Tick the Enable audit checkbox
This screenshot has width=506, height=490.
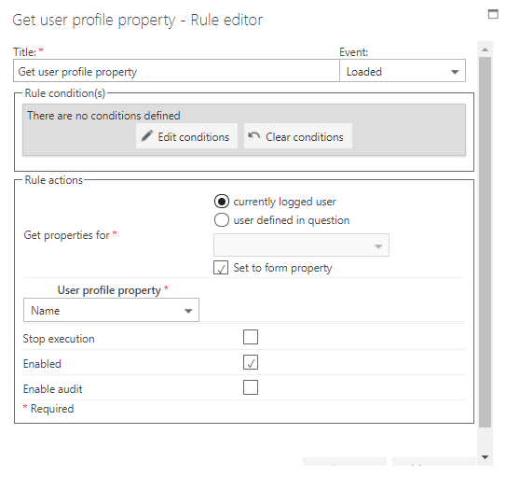(251, 387)
